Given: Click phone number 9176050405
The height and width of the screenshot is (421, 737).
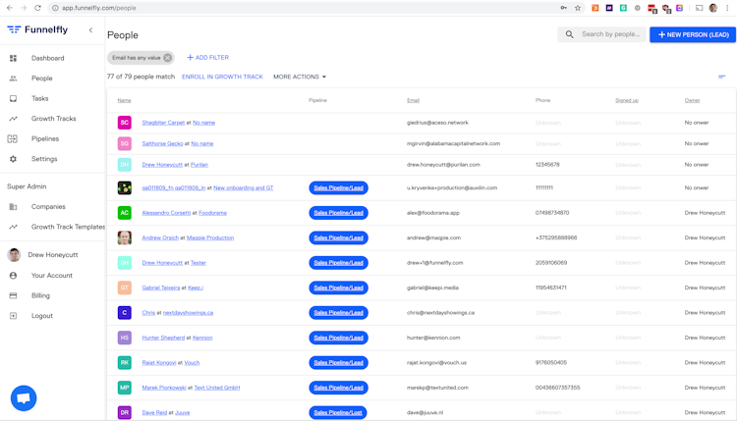Looking at the screenshot, I should (551, 363).
